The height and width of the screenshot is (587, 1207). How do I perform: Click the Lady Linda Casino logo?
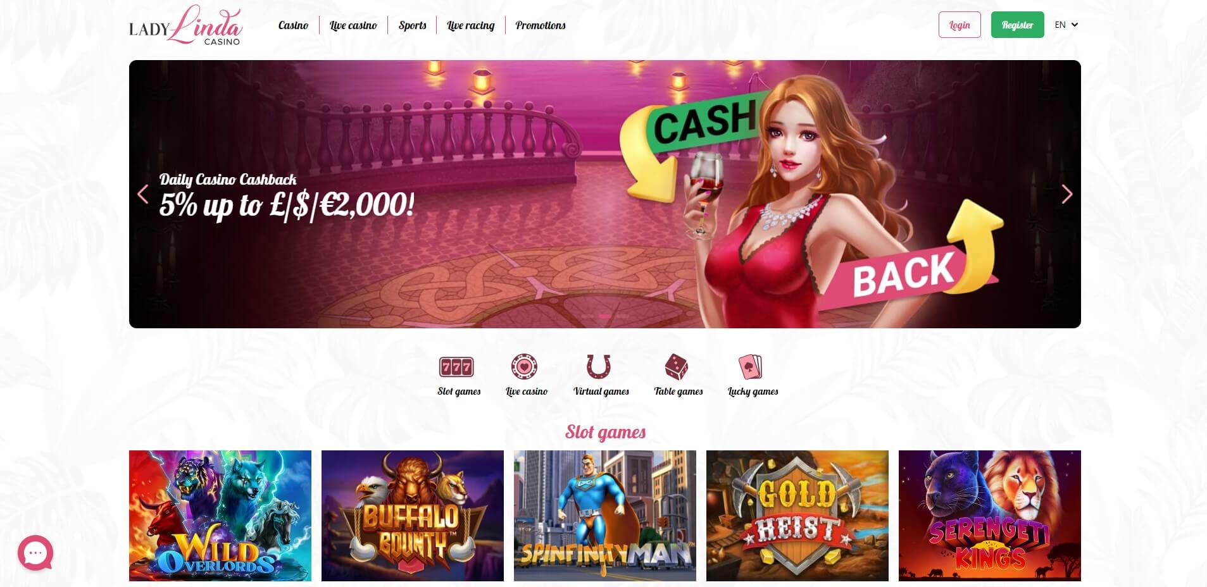[185, 25]
